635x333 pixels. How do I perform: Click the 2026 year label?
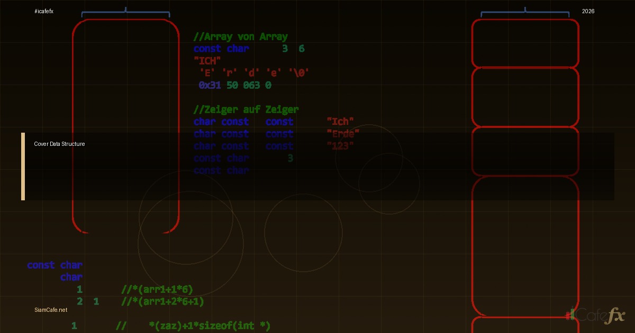(588, 11)
